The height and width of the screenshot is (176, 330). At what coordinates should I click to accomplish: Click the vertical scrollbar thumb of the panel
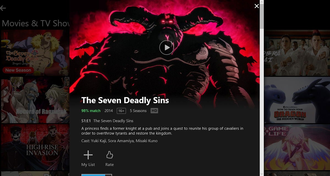click(262, 14)
